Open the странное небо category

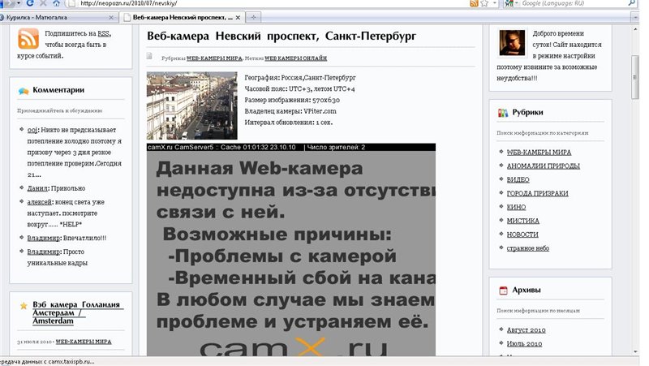click(528, 248)
